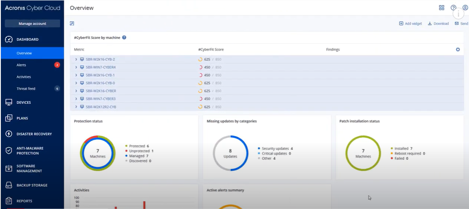Screen dimensions: 469x209
Task: Click the machine icon for SBR-W2k16-CYB-2
Action: click(x=82, y=60)
